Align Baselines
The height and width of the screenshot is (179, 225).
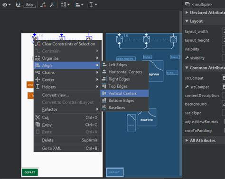[124, 107]
